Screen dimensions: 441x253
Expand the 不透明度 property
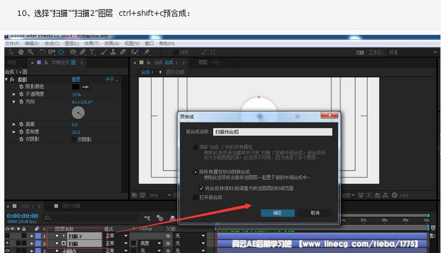(14, 94)
